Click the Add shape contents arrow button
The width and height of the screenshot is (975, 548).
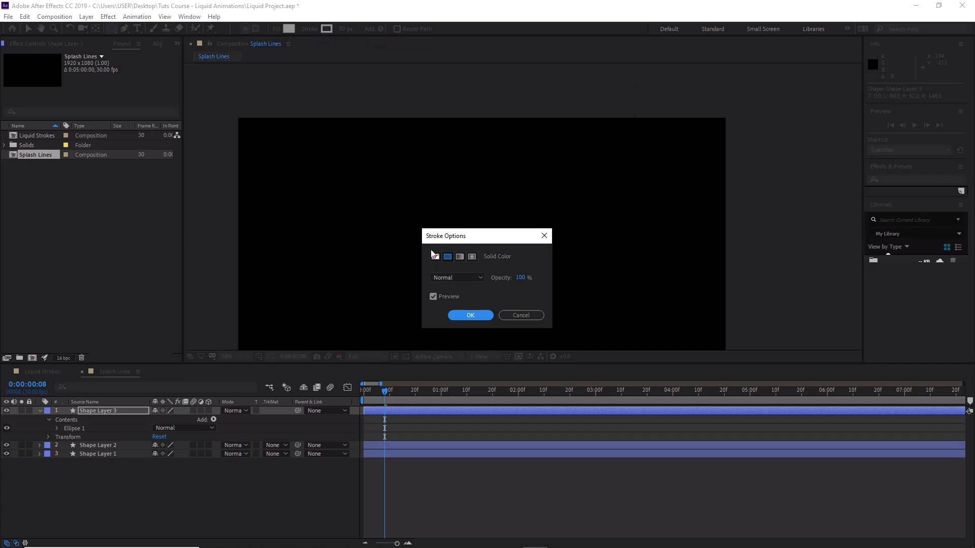214,420
